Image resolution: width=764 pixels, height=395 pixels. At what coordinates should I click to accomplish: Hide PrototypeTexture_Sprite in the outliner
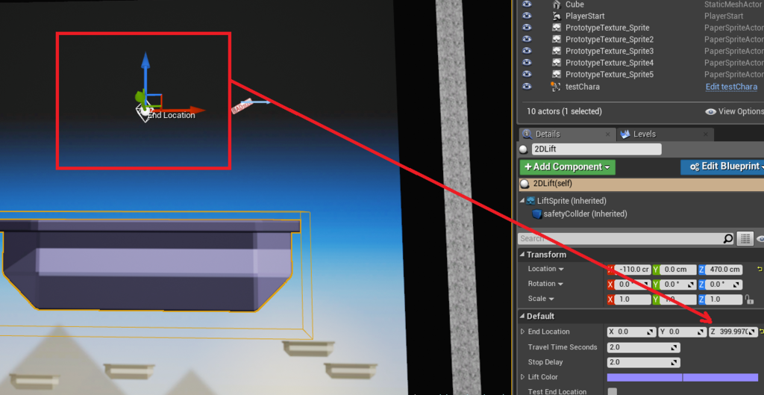click(527, 28)
